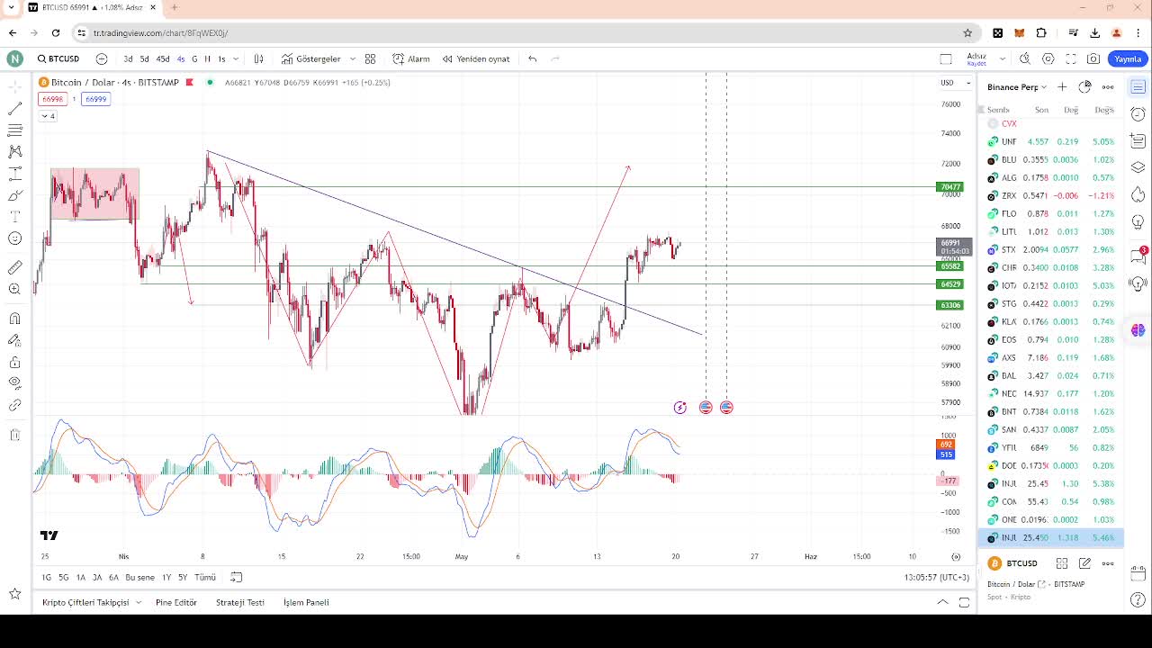Viewport: 1152px width, 648px height.
Task: Take a snapshot with camera icon
Action: pyautogui.click(x=1093, y=58)
